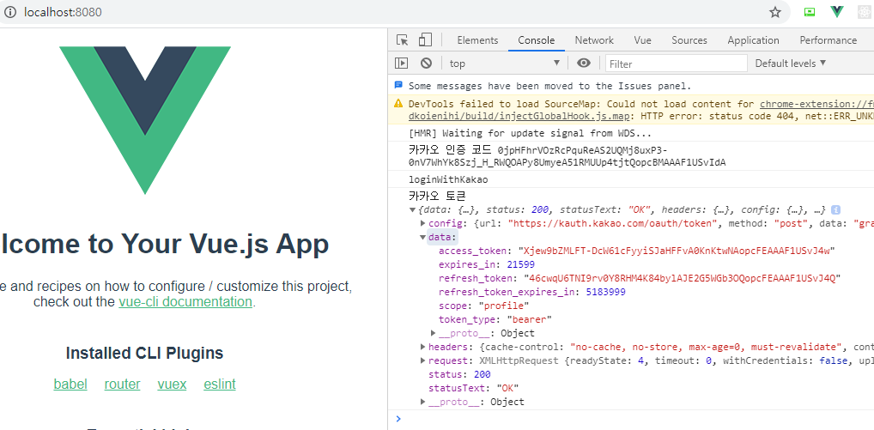Activate the inspect element picker tool
The height and width of the screenshot is (430, 874).
click(403, 40)
